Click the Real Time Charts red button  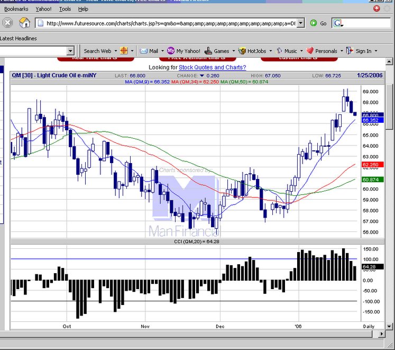pyautogui.click(x=96, y=58)
